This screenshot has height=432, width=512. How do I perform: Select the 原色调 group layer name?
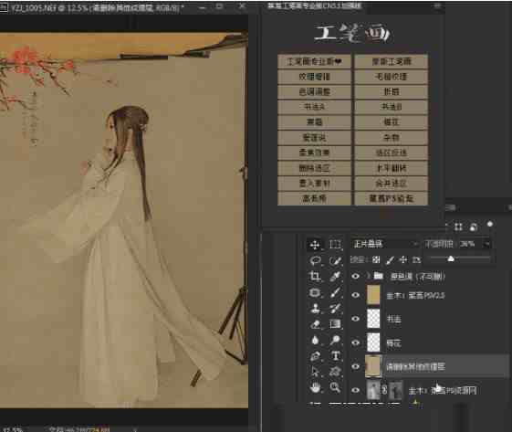click(x=417, y=277)
